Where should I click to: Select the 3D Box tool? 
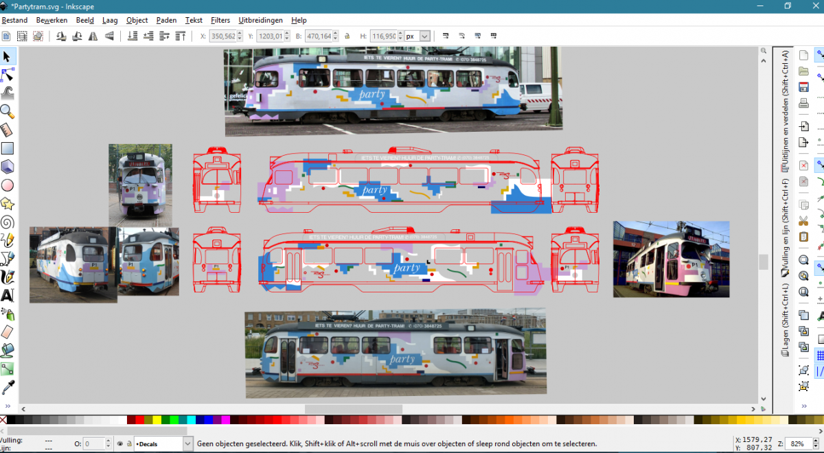(8, 167)
